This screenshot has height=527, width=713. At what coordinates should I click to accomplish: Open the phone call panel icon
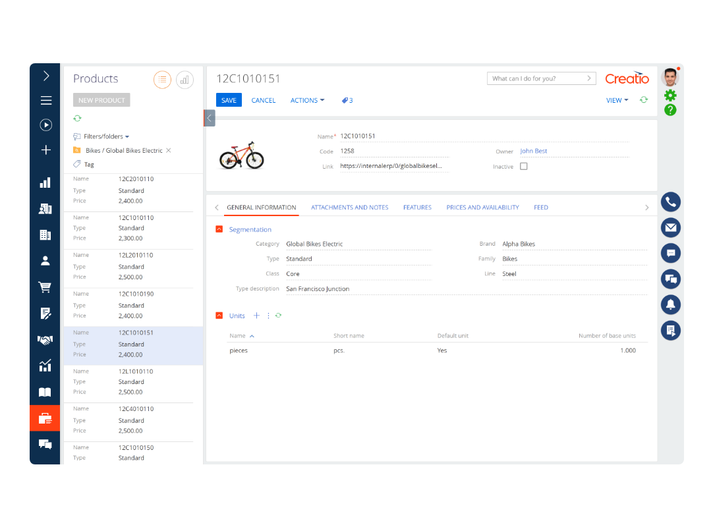pos(671,202)
